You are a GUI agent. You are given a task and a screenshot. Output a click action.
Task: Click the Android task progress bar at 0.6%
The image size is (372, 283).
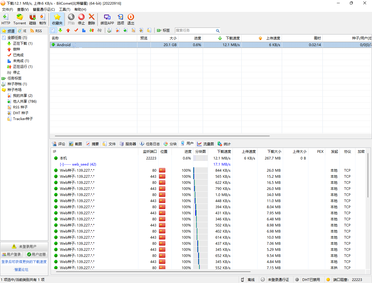point(198,45)
